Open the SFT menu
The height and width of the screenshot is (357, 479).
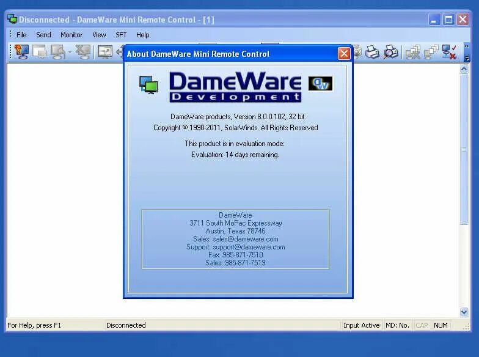point(121,35)
